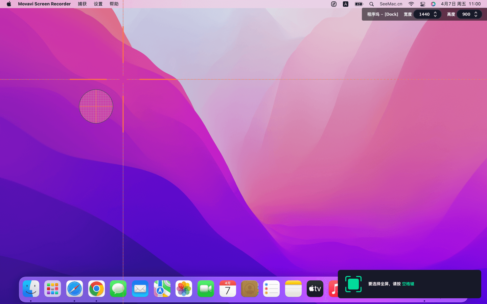Launch Safari browser from the Dock

74,289
